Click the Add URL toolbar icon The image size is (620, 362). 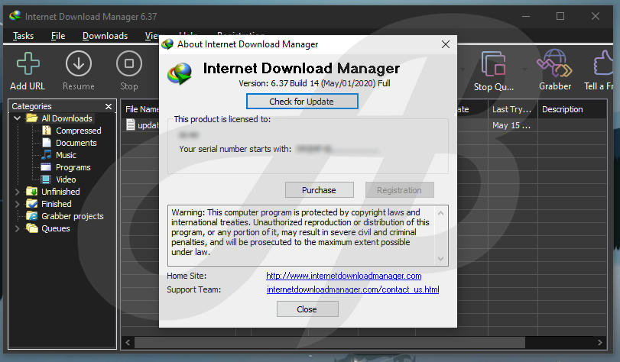28,63
